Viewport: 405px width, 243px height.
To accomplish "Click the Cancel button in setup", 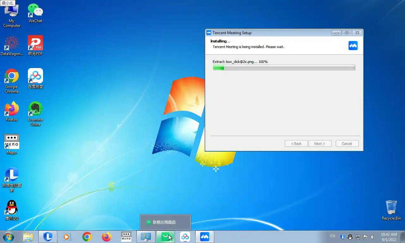I will [x=347, y=144].
